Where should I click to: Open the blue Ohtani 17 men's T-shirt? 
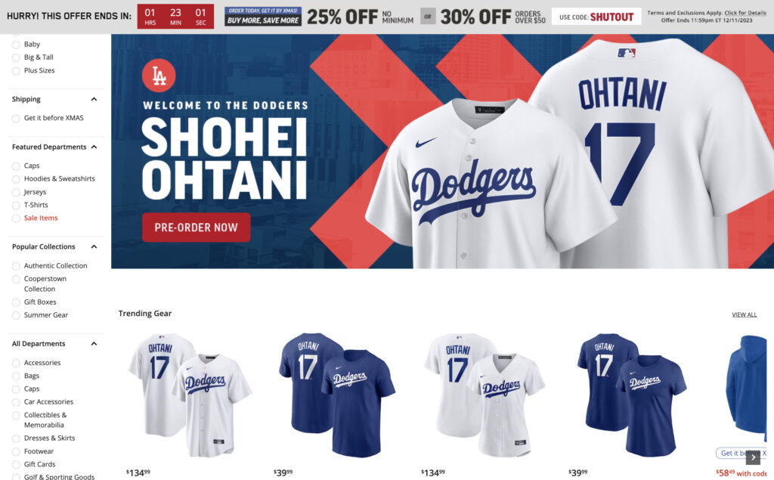(337, 395)
